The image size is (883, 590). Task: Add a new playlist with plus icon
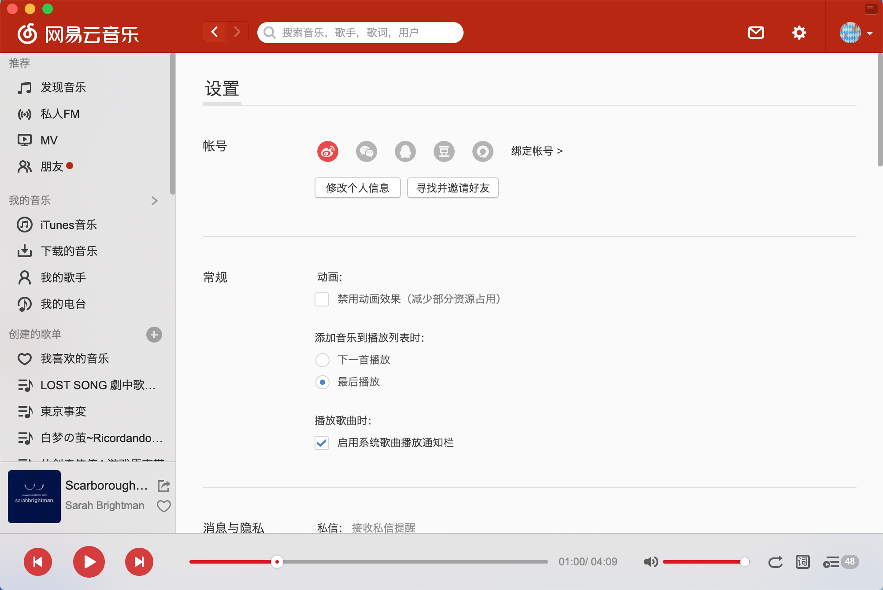(154, 335)
